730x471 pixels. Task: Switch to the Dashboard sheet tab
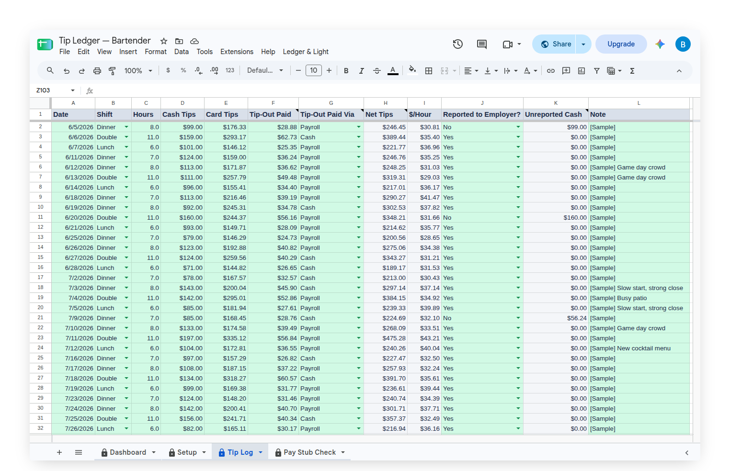128,452
